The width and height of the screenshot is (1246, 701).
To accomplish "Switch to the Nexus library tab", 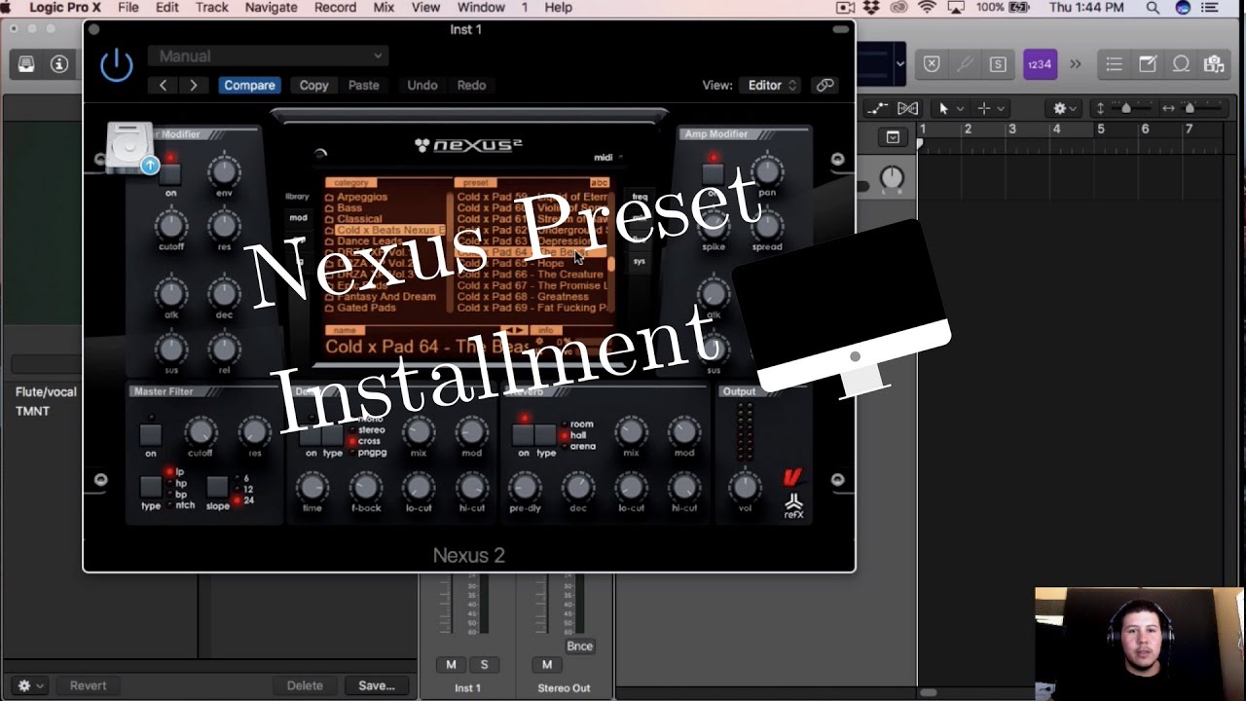I will point(297,197).
